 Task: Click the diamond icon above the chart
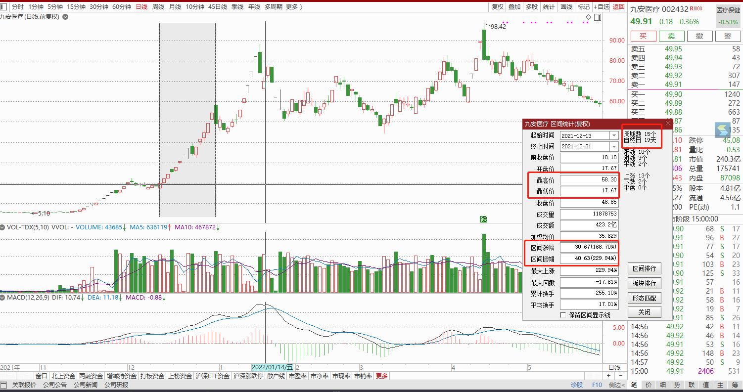click(588, 17)
